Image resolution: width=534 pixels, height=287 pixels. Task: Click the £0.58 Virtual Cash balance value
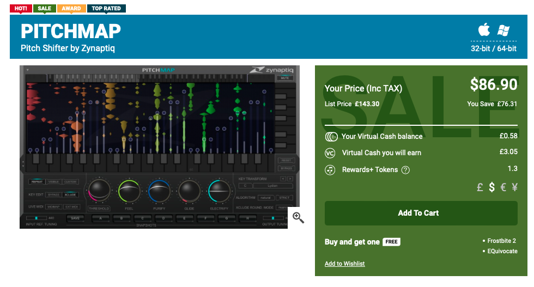(508, 136)
